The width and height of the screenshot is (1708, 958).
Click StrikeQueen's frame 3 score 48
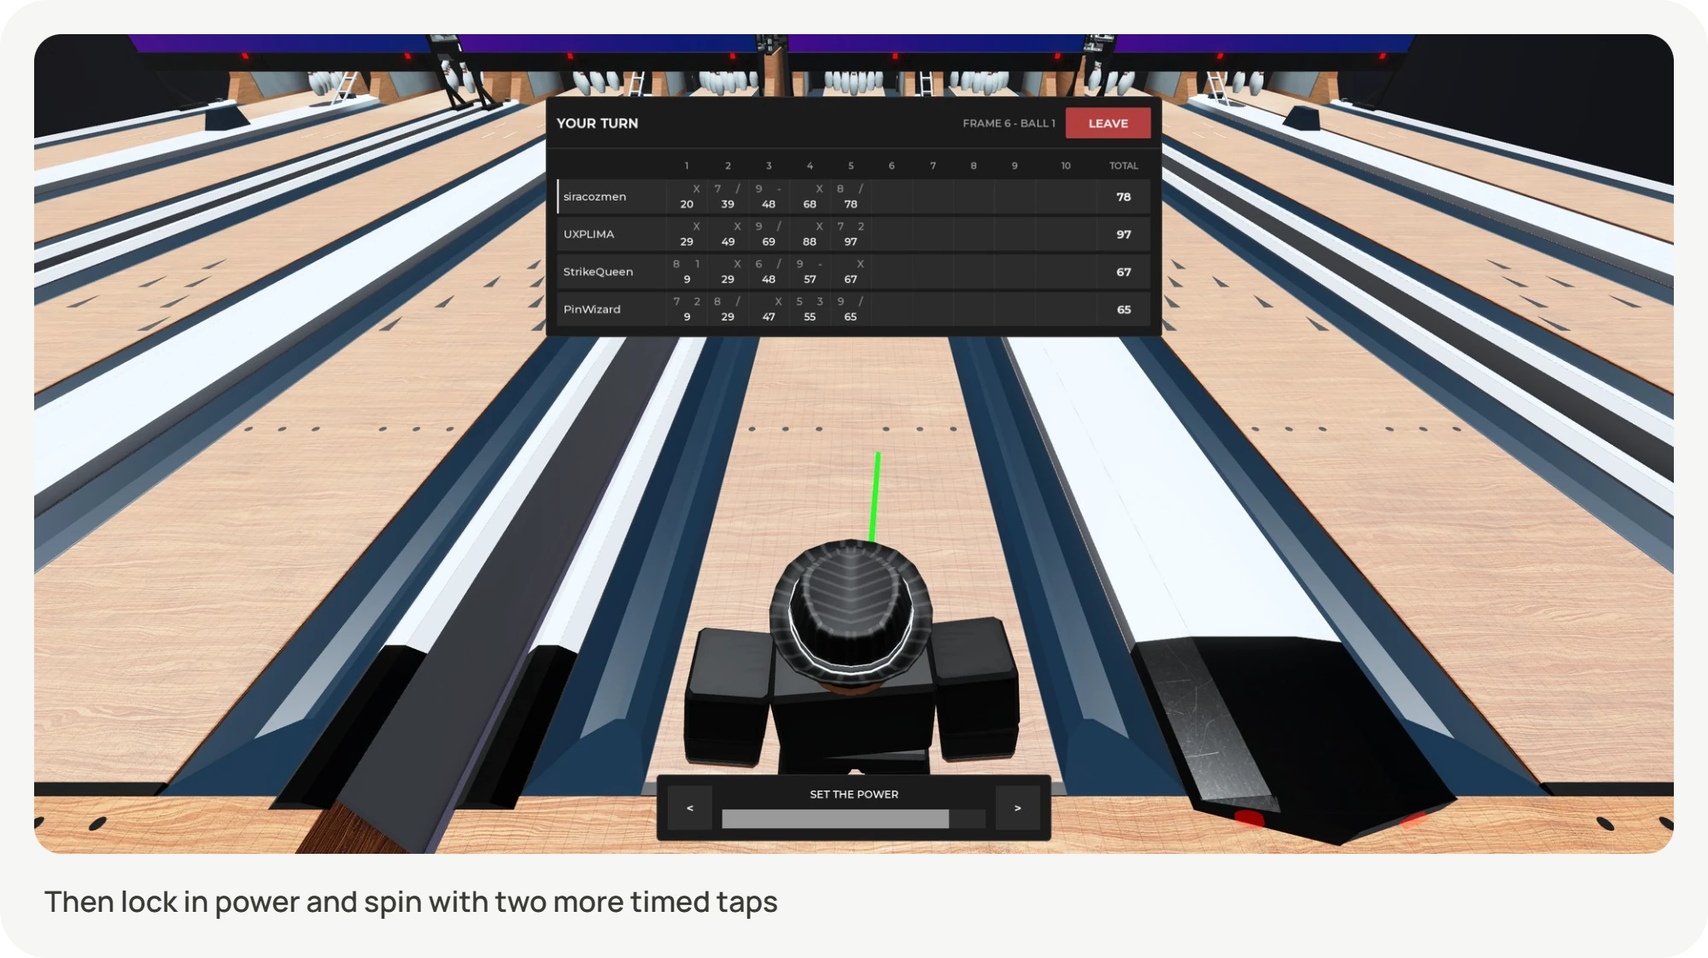coord(768,279)
